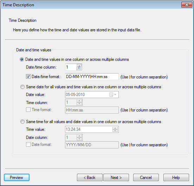Click the up arrow of Time value spinner
Image resolution: width=194 pixels, height=186 pixels.
(x=115, y=128)
